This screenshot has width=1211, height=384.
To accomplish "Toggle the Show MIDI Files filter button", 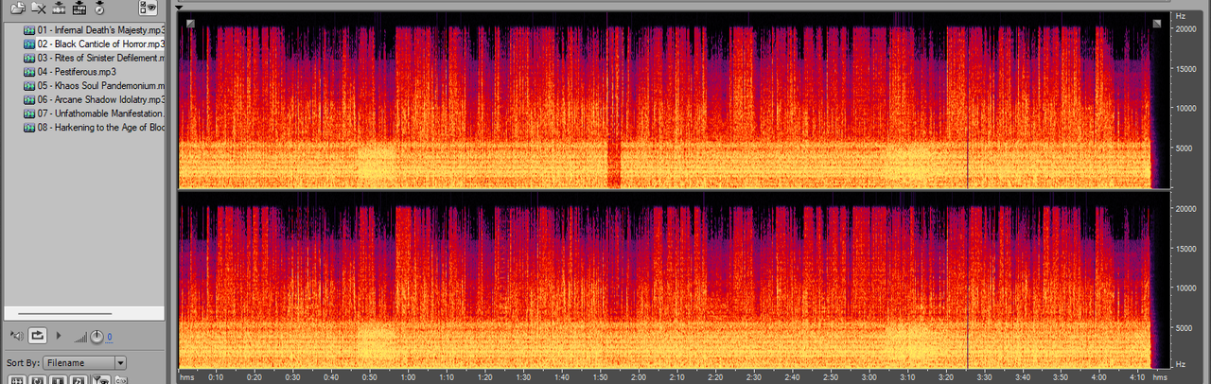I will pos(79,380).
